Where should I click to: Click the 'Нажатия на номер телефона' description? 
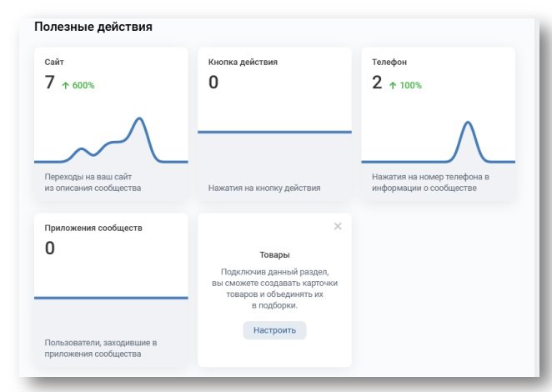click(429, 176)
